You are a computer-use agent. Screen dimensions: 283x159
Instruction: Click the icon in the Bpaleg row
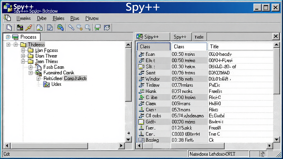tap(141, 140)
